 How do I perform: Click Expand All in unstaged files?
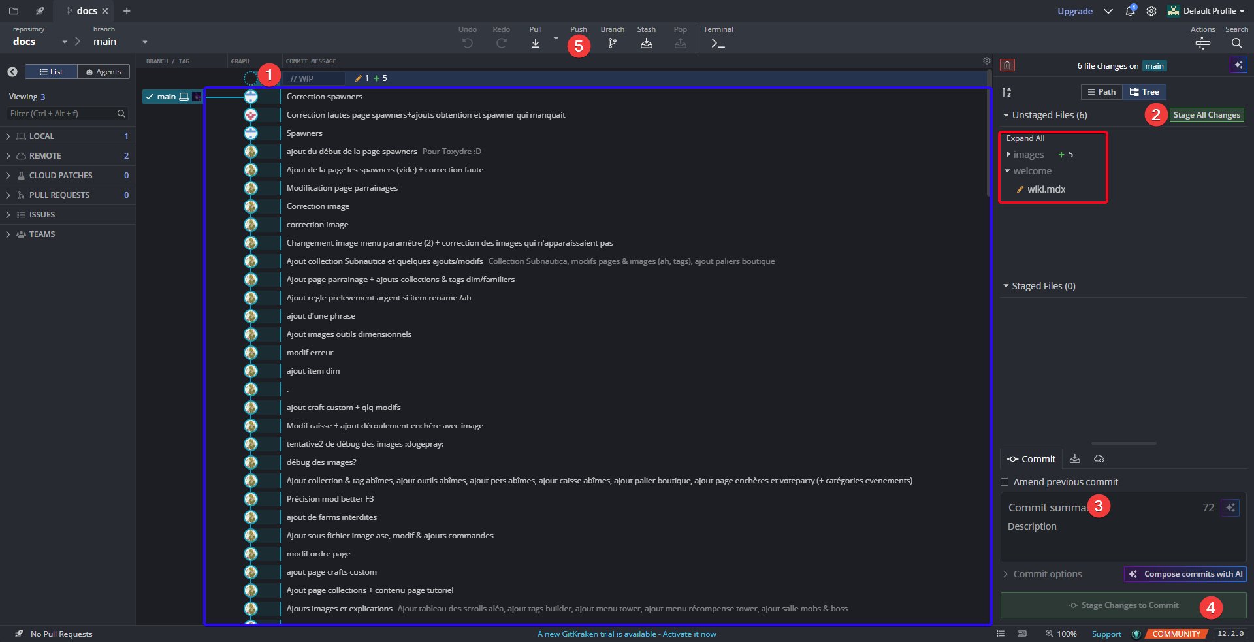1025,138
